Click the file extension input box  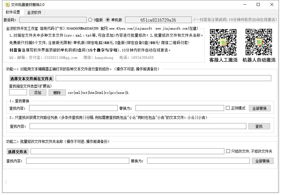(18, 93)
